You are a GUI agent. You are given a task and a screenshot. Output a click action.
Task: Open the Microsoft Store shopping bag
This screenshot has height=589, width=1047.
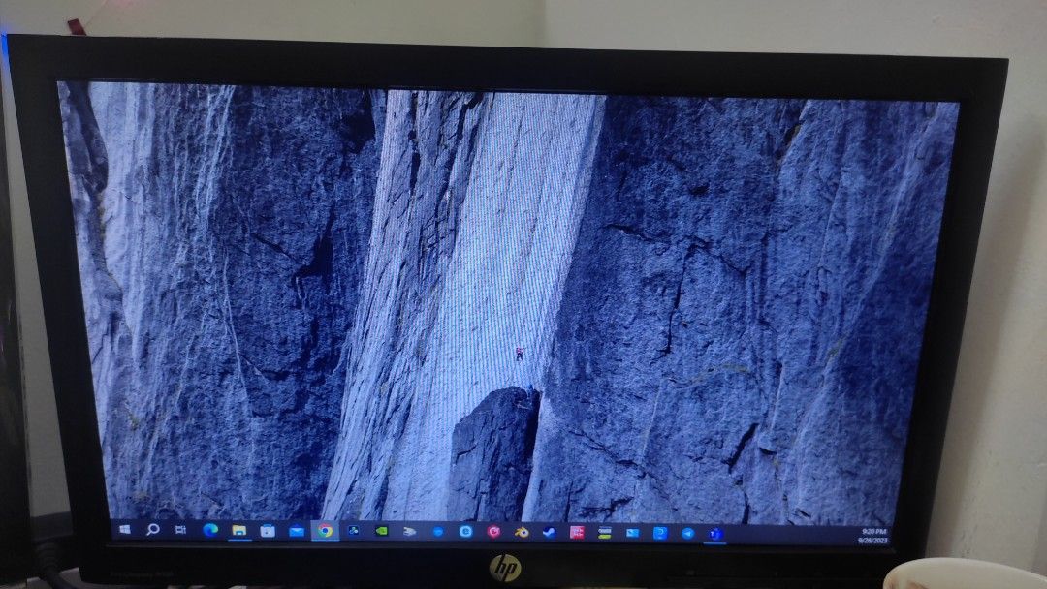[268, 531]
